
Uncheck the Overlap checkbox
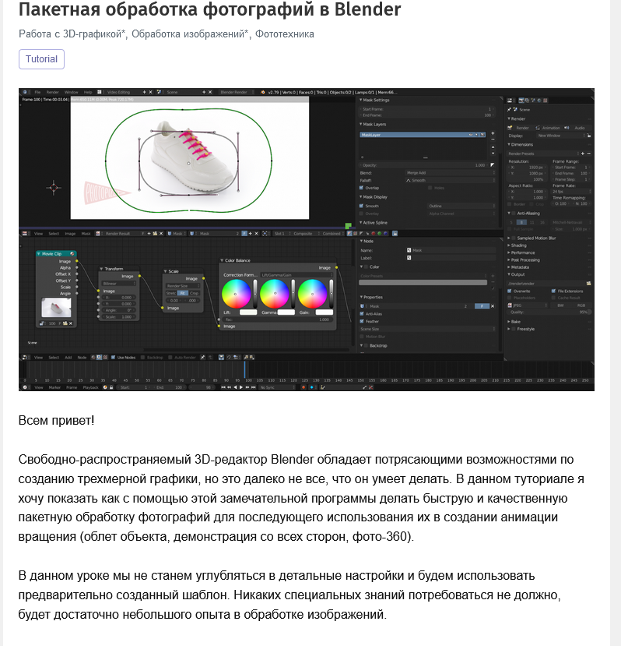pos(361,188)
